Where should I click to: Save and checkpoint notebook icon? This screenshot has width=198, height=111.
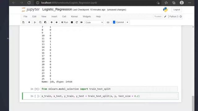24,22
